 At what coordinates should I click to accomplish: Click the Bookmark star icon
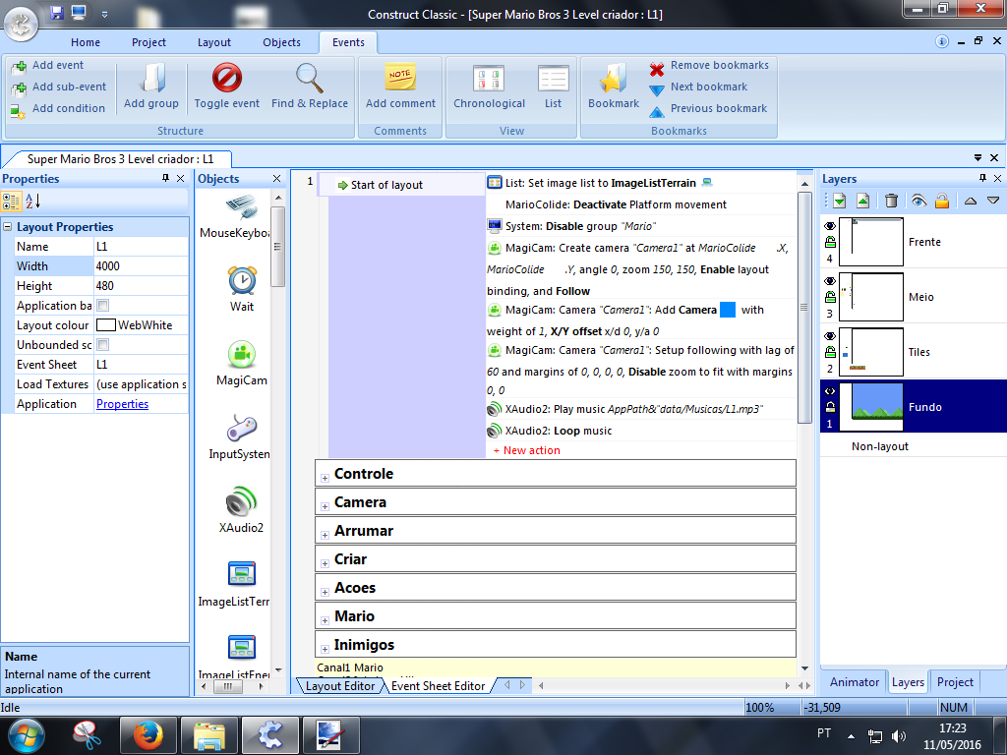coord(613,78)
